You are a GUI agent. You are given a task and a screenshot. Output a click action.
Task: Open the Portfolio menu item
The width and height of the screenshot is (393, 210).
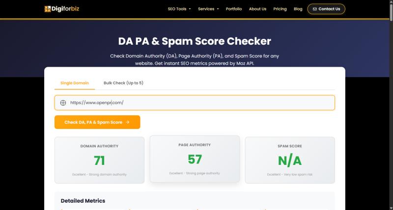coord(234,9)
